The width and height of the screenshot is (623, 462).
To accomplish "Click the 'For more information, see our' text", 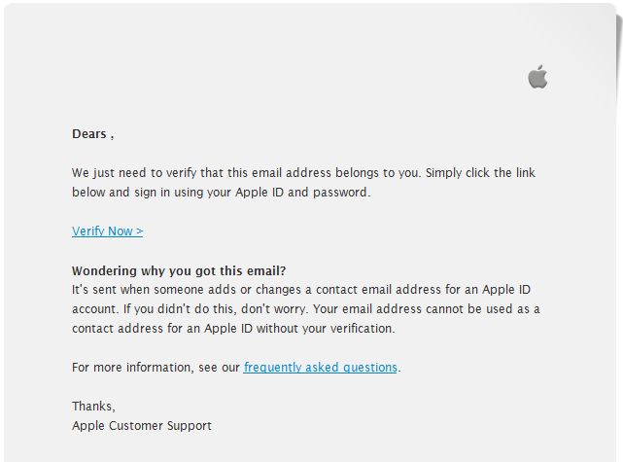I will tap(156, 368).
